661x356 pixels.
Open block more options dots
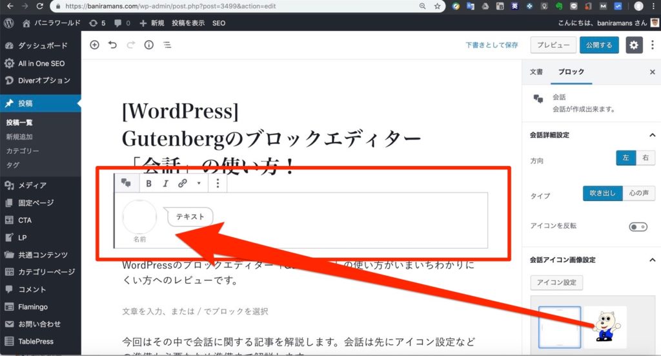coord(218,183)
